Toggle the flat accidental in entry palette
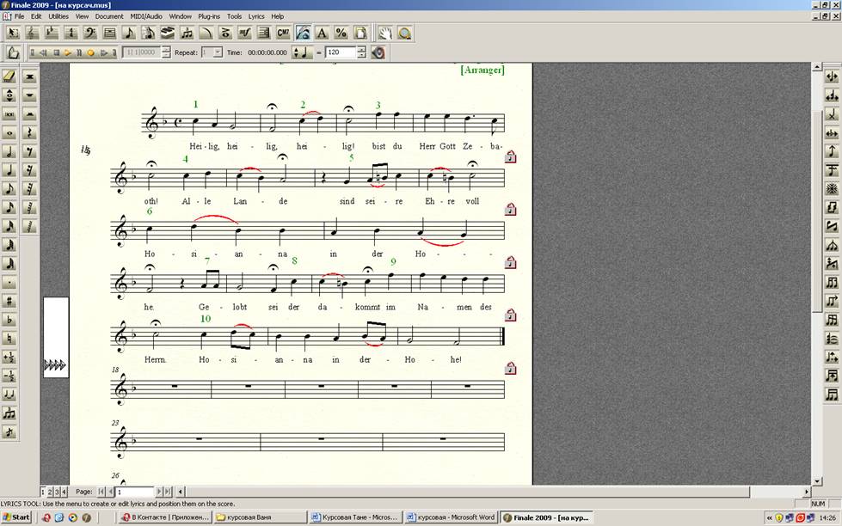842x526 pixels. click(10, 320)
